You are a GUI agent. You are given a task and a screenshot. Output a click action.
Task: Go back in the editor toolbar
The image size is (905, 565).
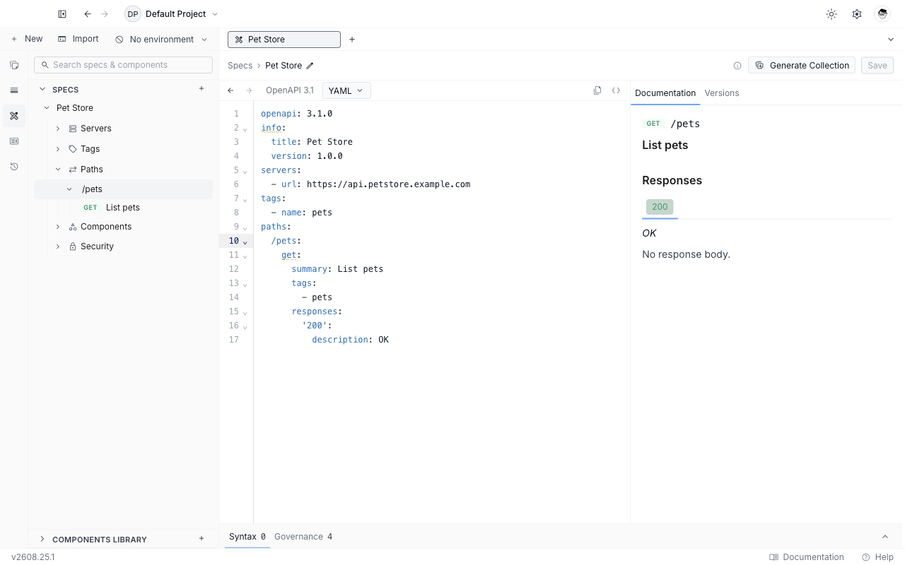pos(230,90)
